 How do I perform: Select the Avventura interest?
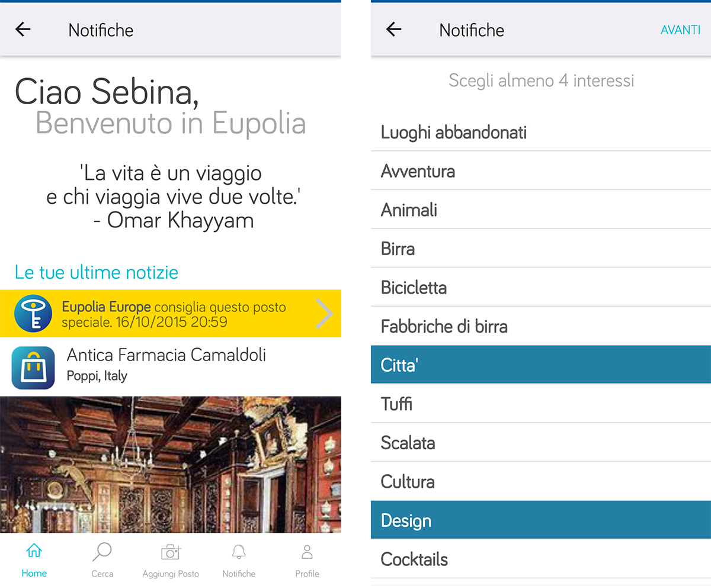[x=540, y=172]
